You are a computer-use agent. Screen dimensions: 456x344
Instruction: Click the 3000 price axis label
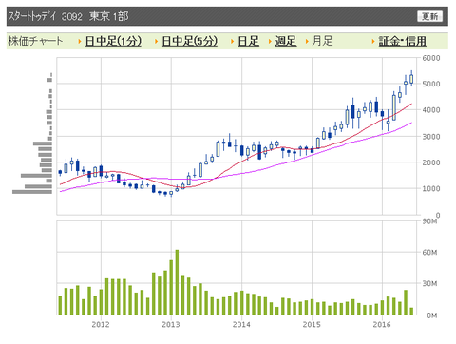[x=431, y=137]
